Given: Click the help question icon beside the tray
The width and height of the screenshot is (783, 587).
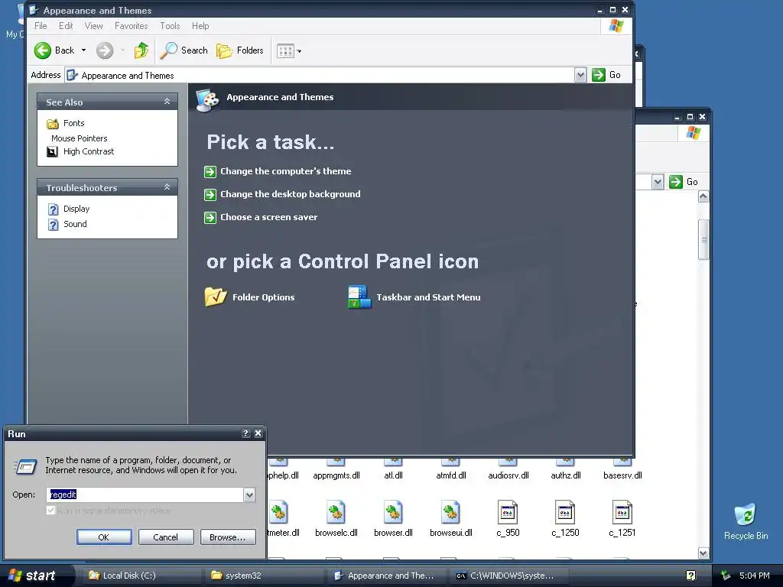Looking at the screenshot, I should click(x=691, y=576).
